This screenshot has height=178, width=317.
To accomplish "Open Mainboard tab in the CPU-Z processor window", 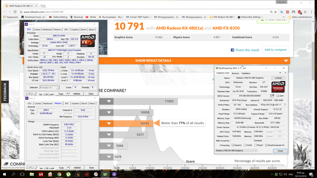I will (47, 30).
